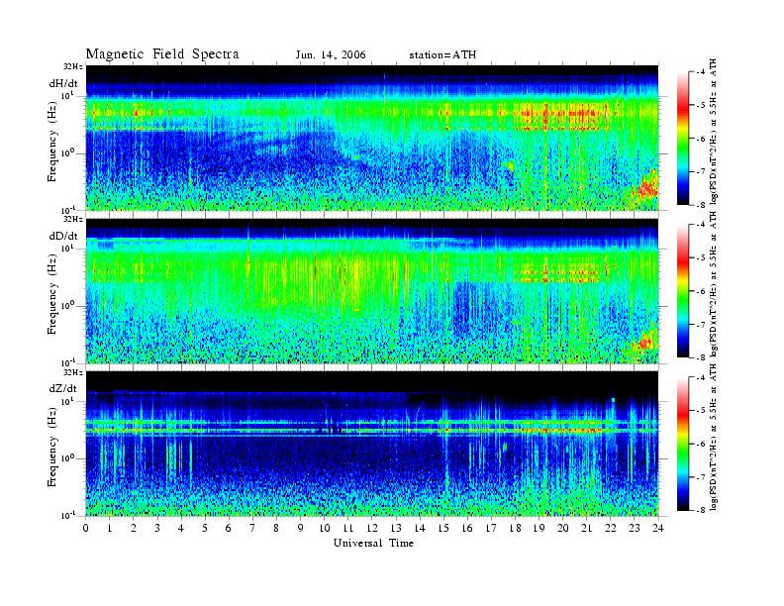This screenshot has height=606, width=784.
Task: Click the "32Hz" label of the dD/dt panel
Action: click(73, 220)
